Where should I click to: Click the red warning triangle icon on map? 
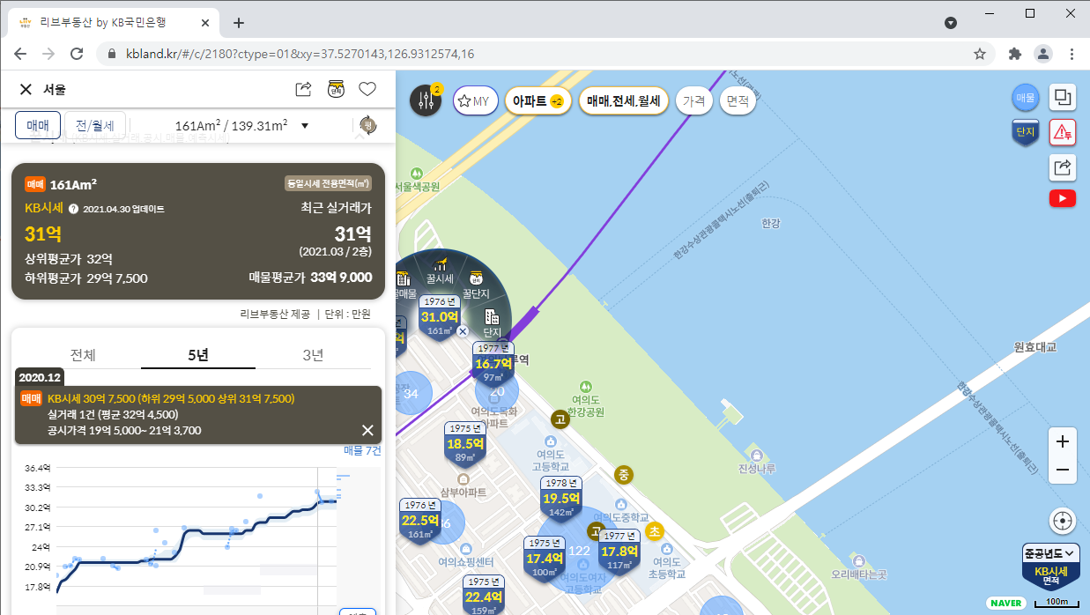click(1063, 132)
